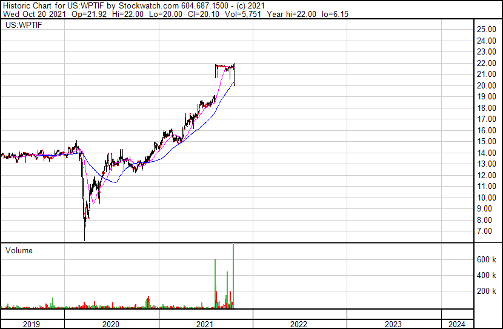This screenshot has height=329, width=503.
Task: Select the 2024 year segment
Action: (x=457, y=324)
